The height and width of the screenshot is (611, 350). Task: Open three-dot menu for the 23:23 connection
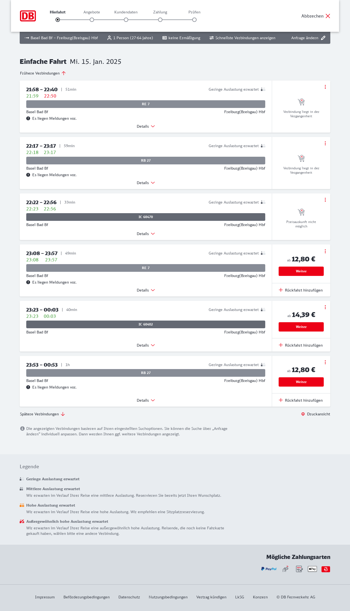point(325,307)
